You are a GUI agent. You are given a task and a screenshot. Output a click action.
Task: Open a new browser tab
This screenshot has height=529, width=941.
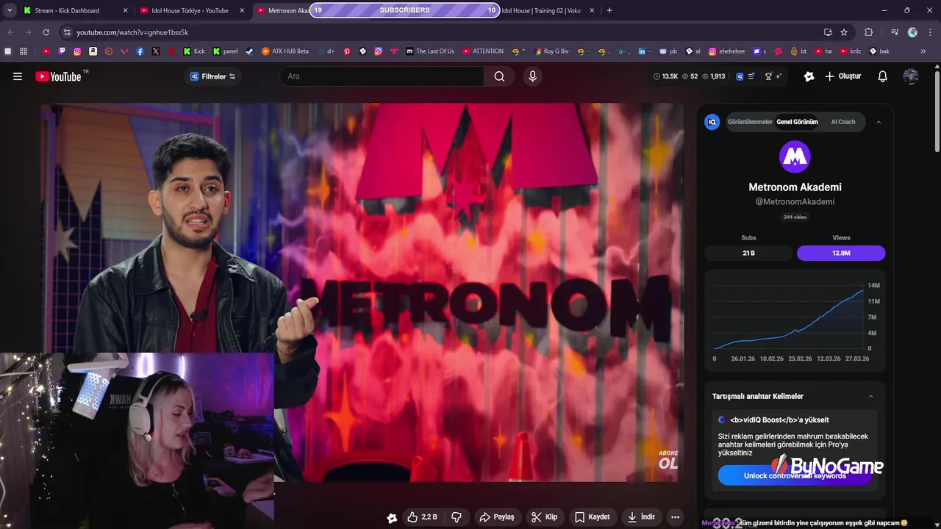(609, 10)
